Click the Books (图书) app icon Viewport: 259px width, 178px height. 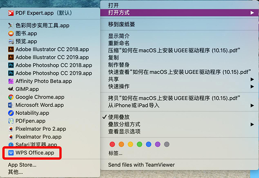pos(11,34)
